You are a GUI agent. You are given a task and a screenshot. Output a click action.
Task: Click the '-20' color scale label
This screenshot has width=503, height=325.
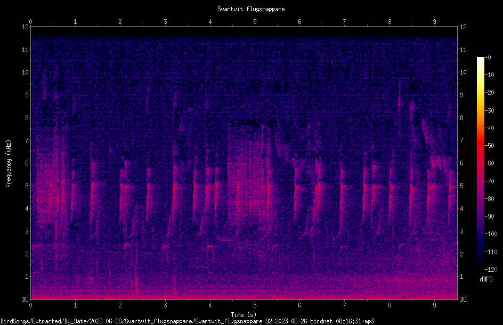coord(489,93)
